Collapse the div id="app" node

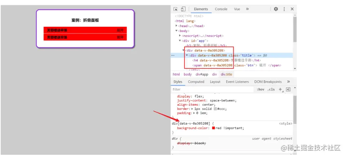click(x=180, y=41)
